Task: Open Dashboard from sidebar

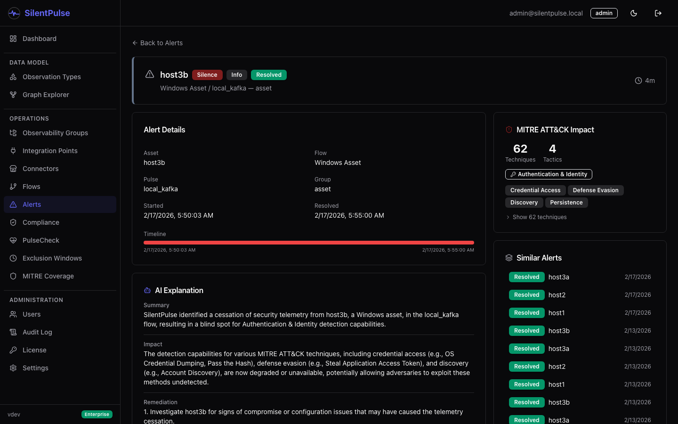Action: tap(60, 39)
